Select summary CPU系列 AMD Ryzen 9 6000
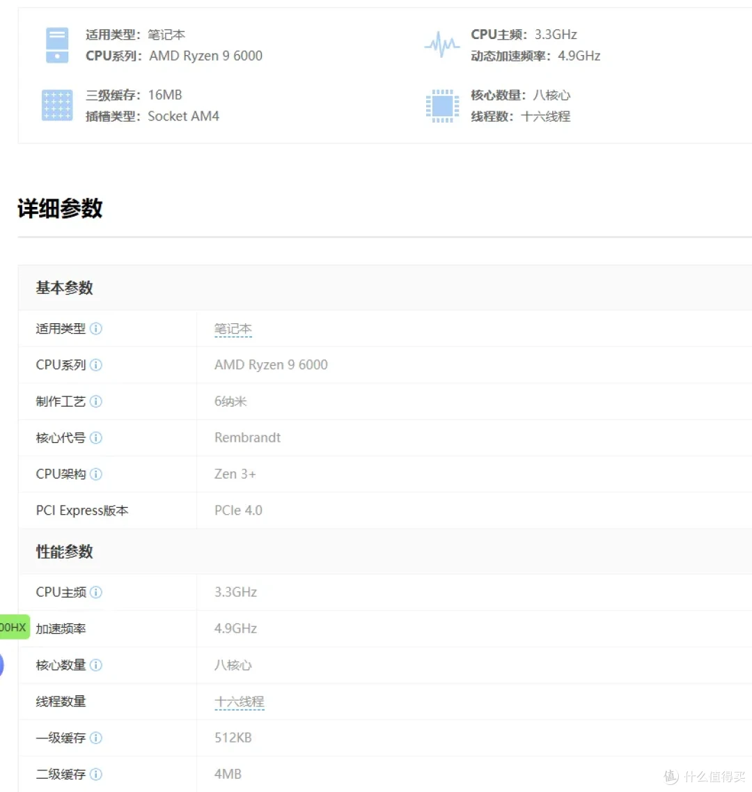 pos(174,56)
